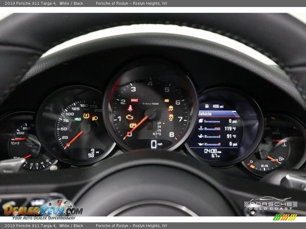306x229 pixels.
Task: Click the 04:08 PM clock display
Action: point(211,151)
